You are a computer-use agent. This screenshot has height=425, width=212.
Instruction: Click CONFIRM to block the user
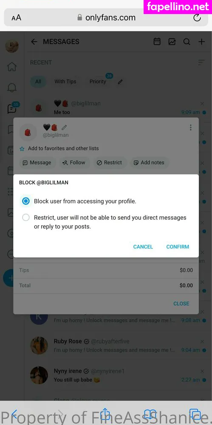[178, 246]
